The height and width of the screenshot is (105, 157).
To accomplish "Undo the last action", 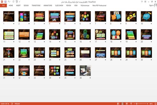I will tap(9, 2).
